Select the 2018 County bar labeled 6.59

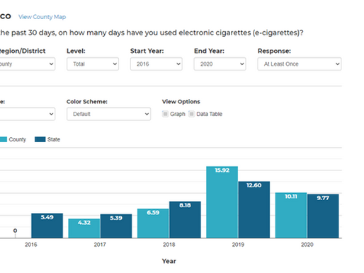[x=153, y=223]
